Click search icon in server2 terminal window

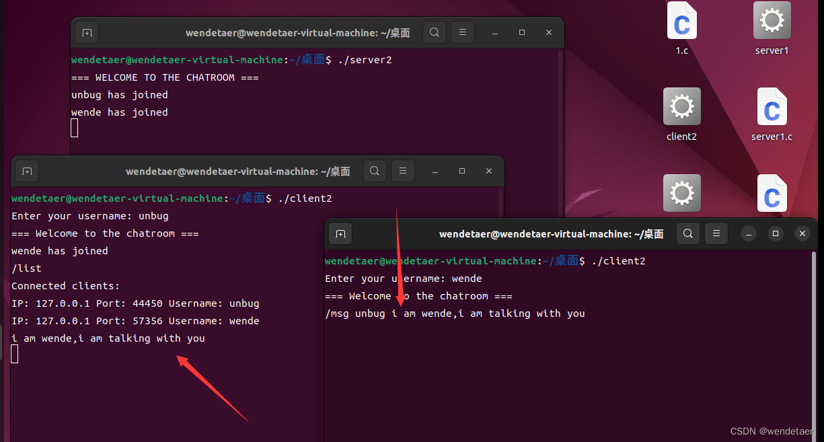(x=435, y=32)
